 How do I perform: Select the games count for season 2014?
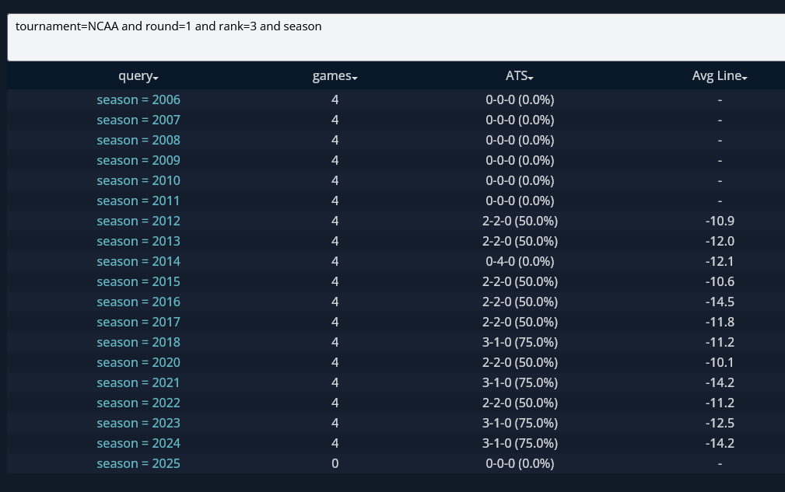point(335,261)
